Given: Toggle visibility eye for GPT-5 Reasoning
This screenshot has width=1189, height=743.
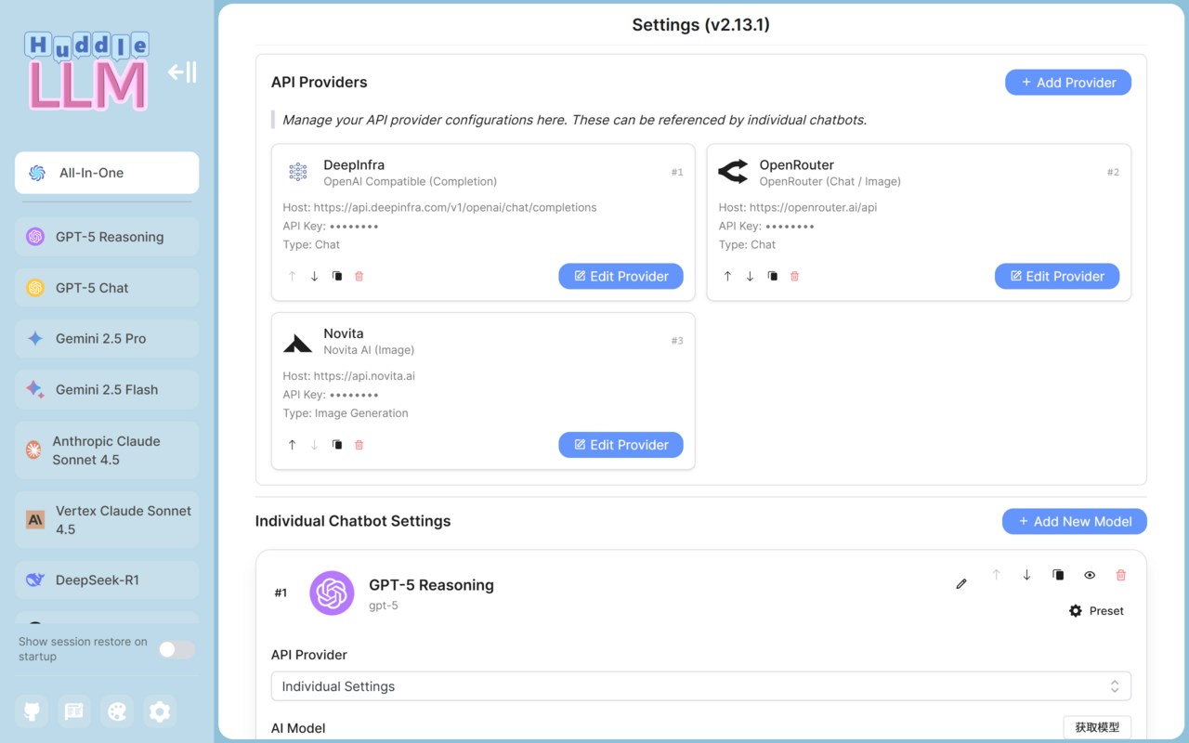Looking at the screenshot, I should [1090, 575].
